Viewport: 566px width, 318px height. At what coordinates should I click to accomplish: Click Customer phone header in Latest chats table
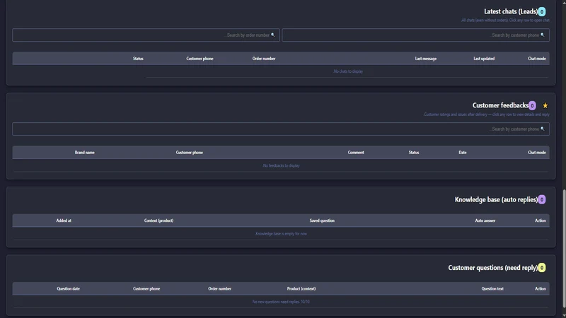tap(200, 59)
